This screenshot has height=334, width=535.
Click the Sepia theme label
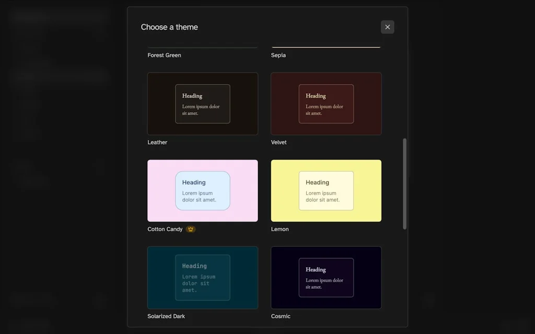[278, 55]
